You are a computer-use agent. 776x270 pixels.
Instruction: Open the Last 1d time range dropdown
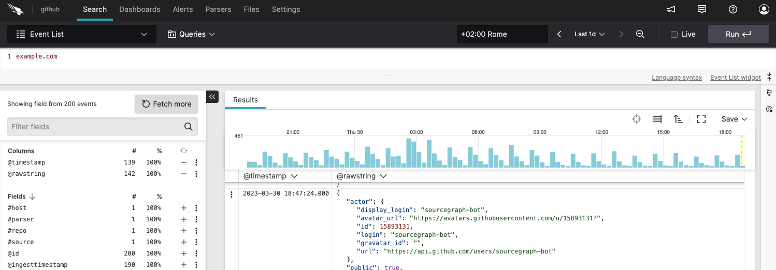click(590, 34)
